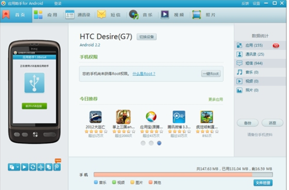Click the 请备份手机资料 hint text

[x=260, y=135]
